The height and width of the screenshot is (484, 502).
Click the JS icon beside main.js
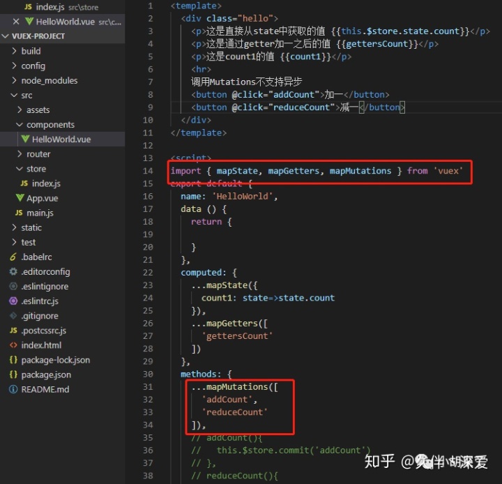[x=19, y=213]
